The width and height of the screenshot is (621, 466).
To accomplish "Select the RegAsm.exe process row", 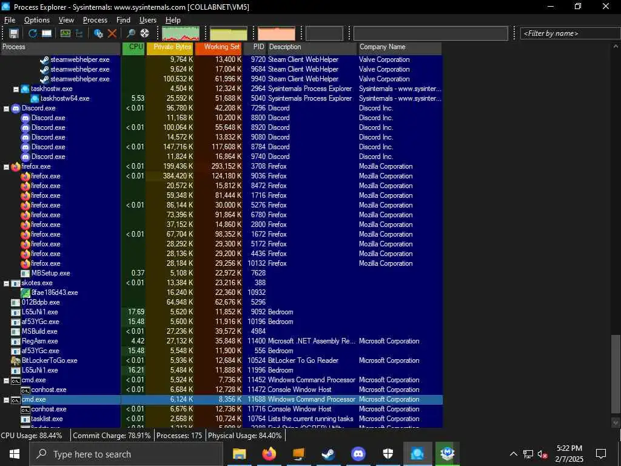I will 221,341.
